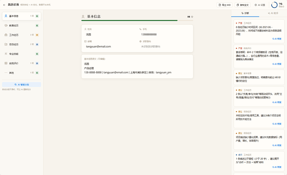Image resolution: width=287 pixels, height=175 pixels.
Task: Click the phone input showing 13888888888
Action: 165,35
